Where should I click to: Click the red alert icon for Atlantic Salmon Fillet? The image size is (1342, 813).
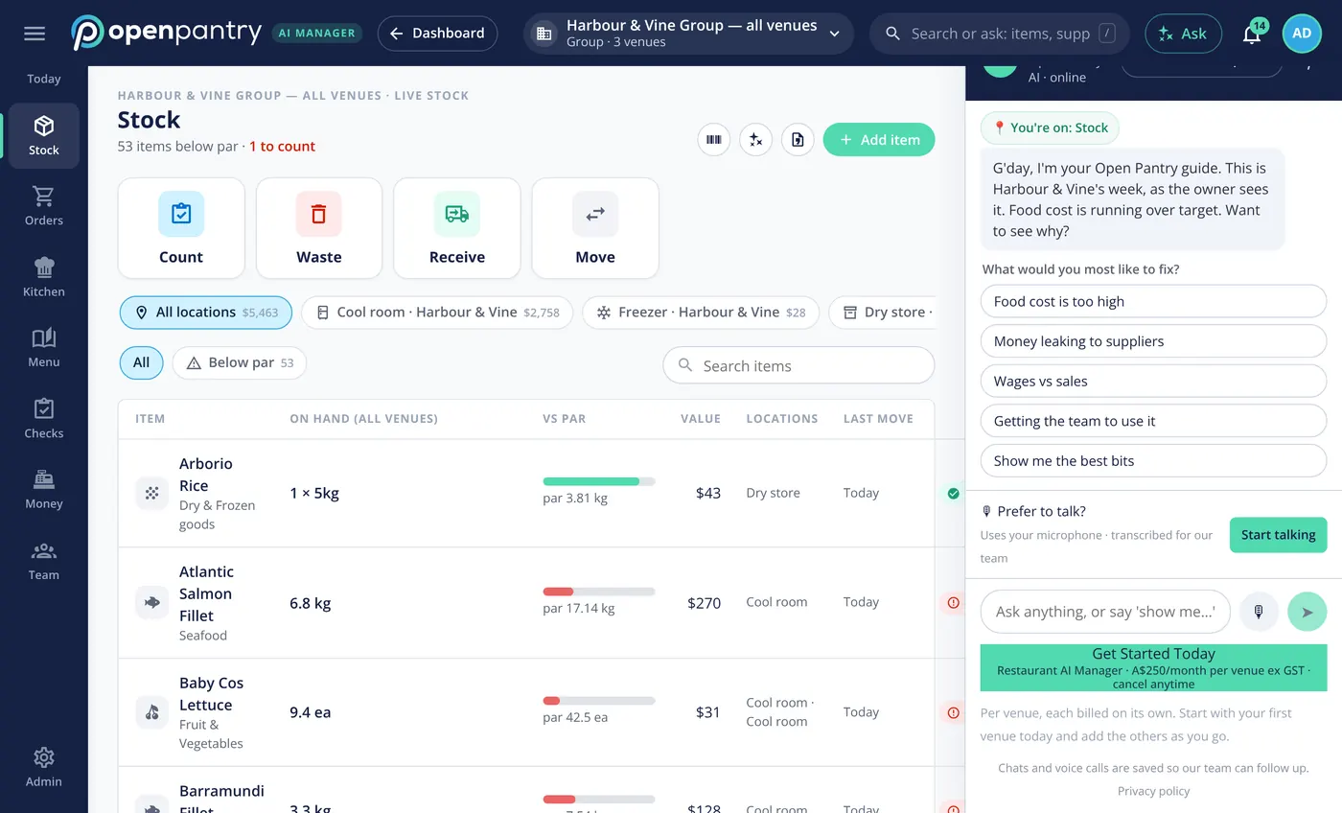(x=953, y=603)
